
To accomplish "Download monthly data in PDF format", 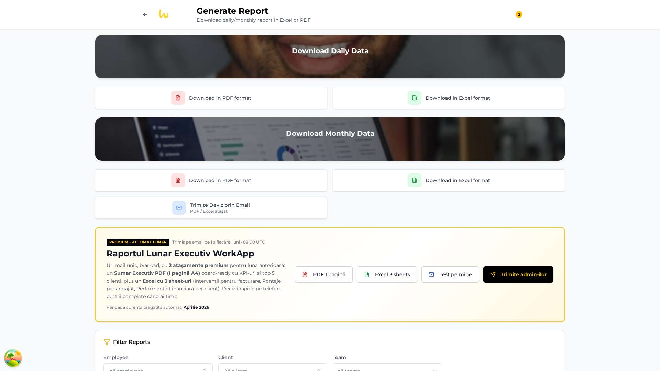I will click(x=211, y=180).
